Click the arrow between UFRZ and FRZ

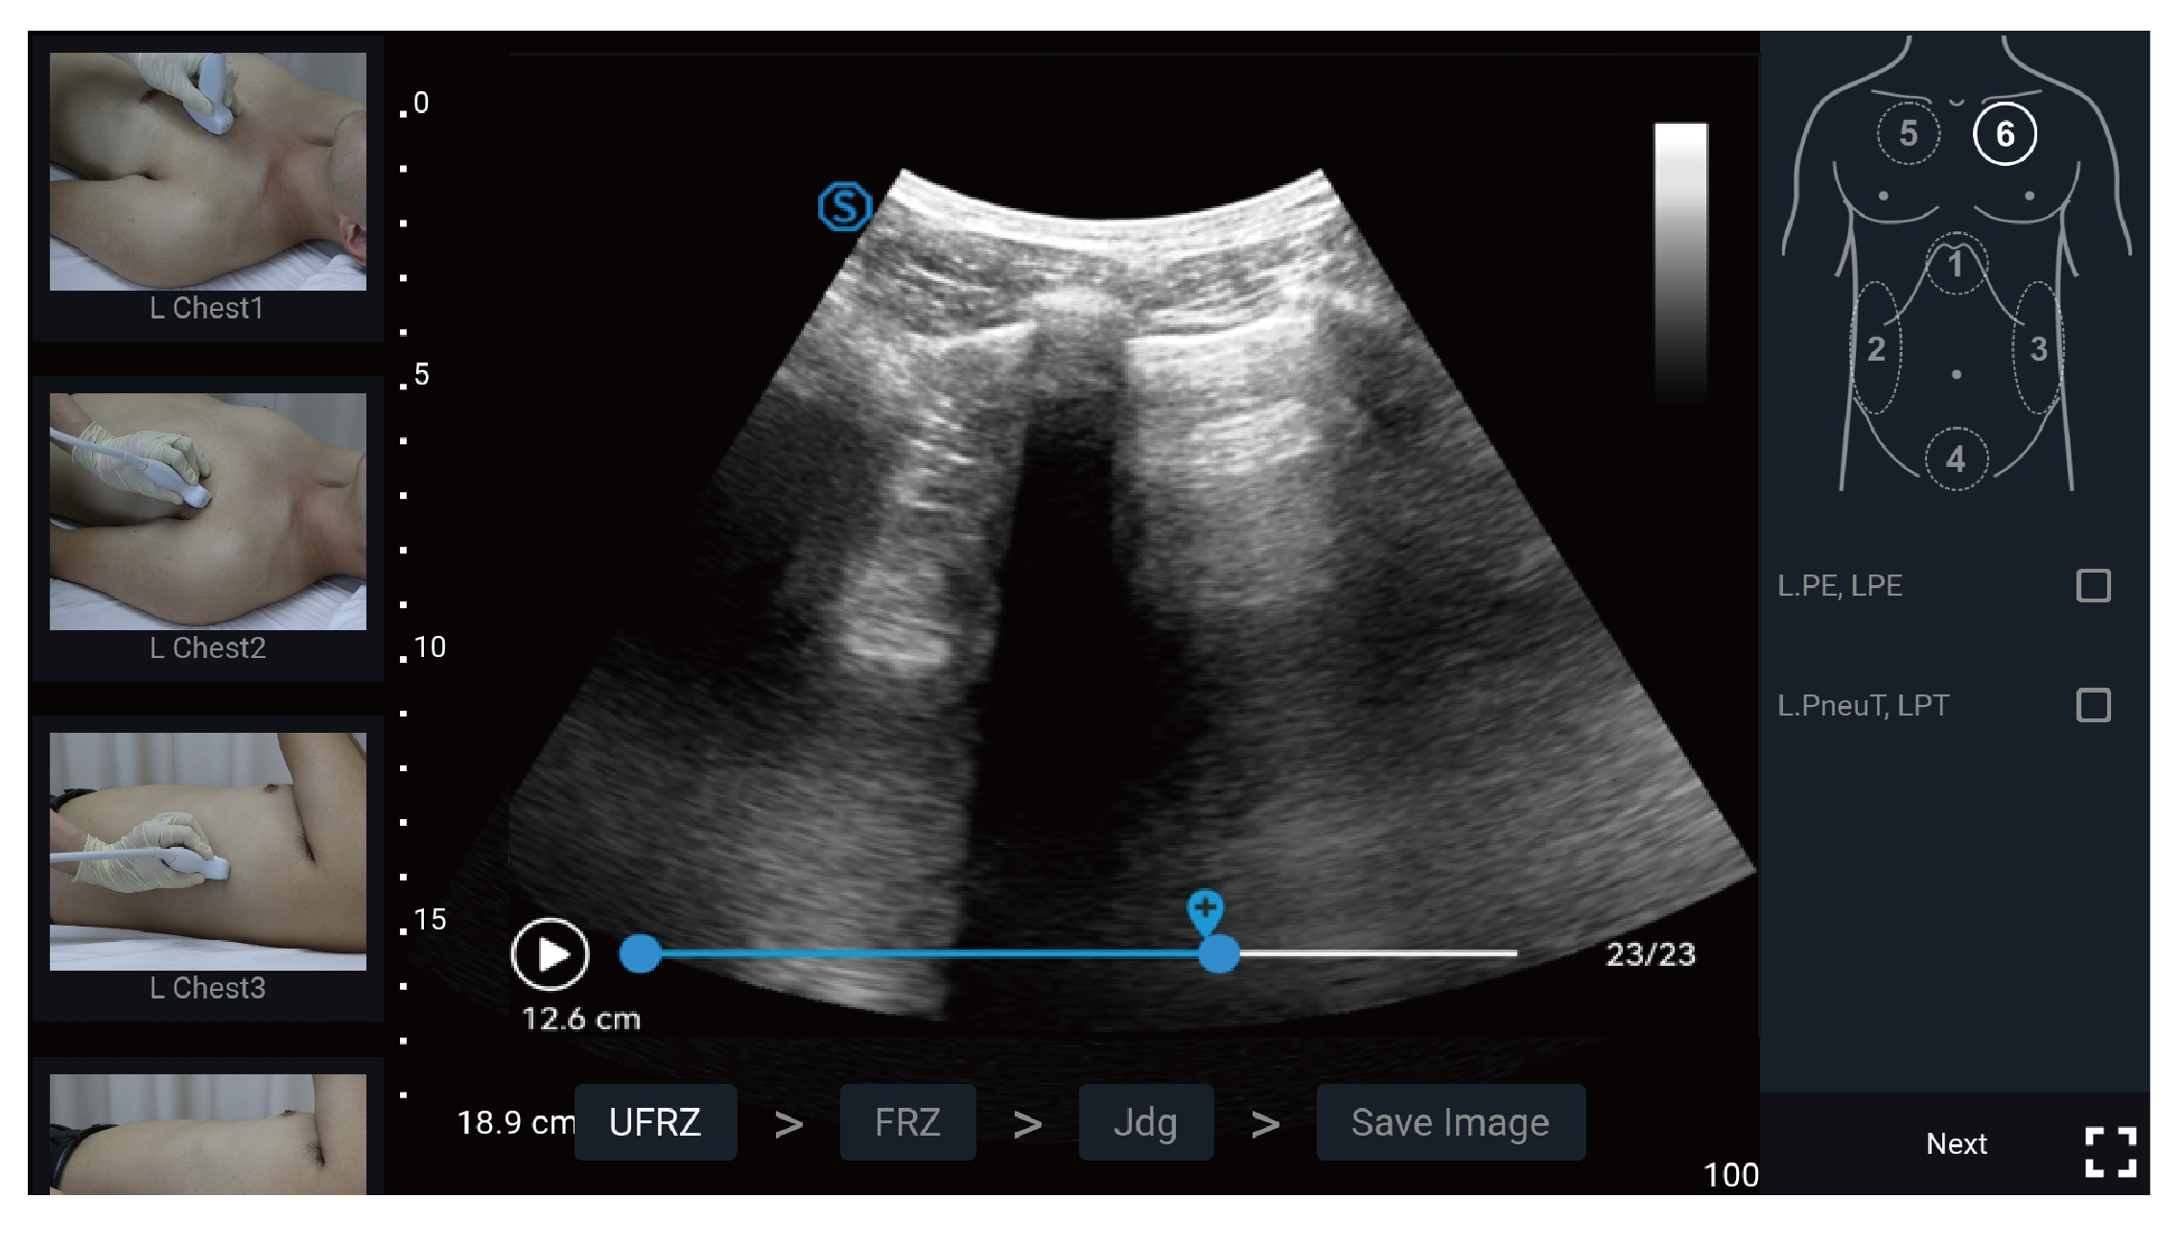point(788,1124)
